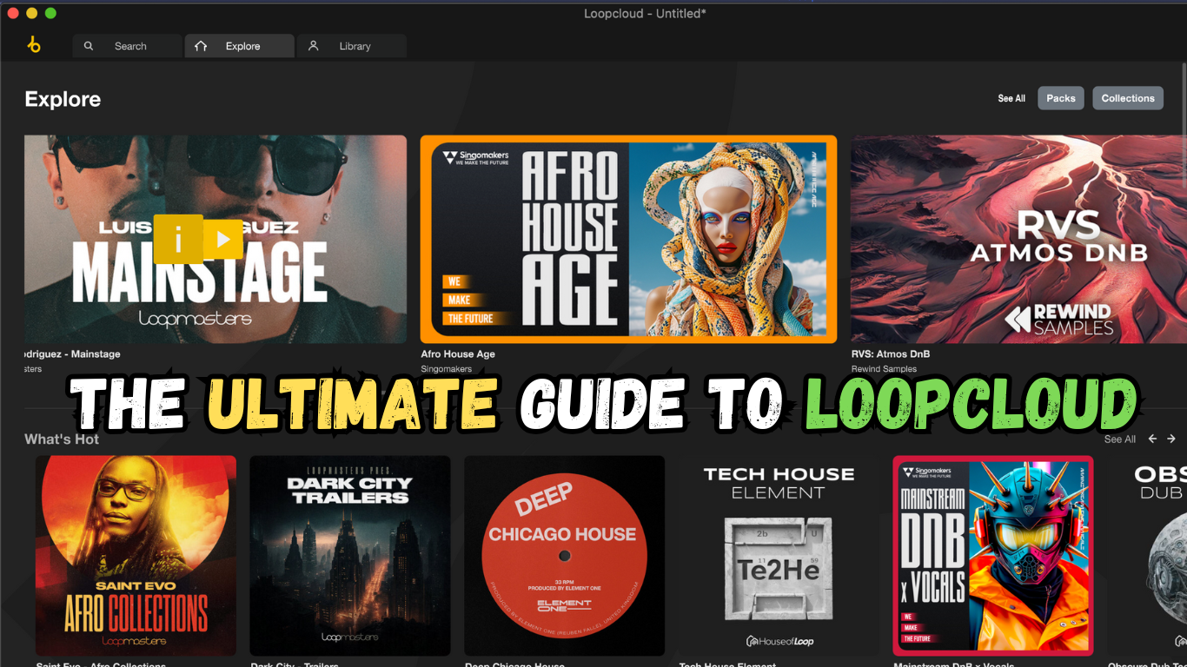Click the info icon on the Mainstage banner
Screen dimensions: 1187x667
click(177, 239)
